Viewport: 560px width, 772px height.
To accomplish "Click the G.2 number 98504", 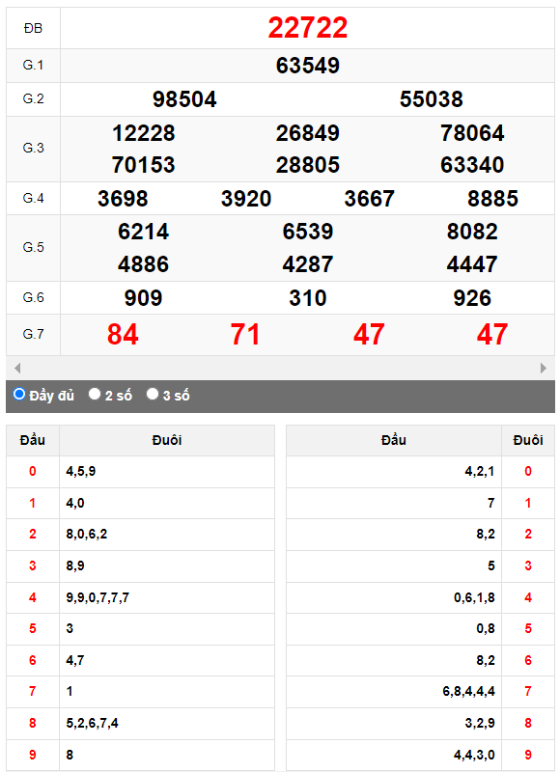I will click(184, 99).
